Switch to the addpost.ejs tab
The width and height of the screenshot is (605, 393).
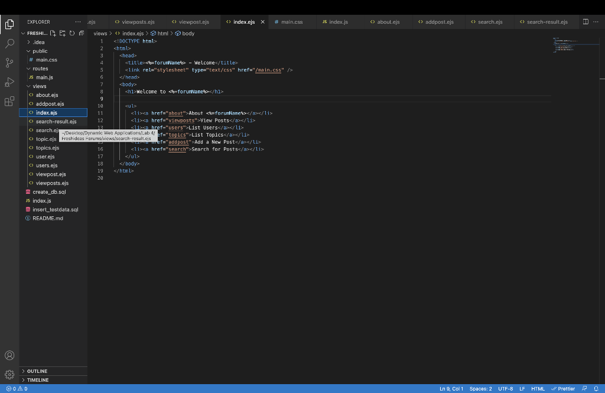tap(439, 22)
